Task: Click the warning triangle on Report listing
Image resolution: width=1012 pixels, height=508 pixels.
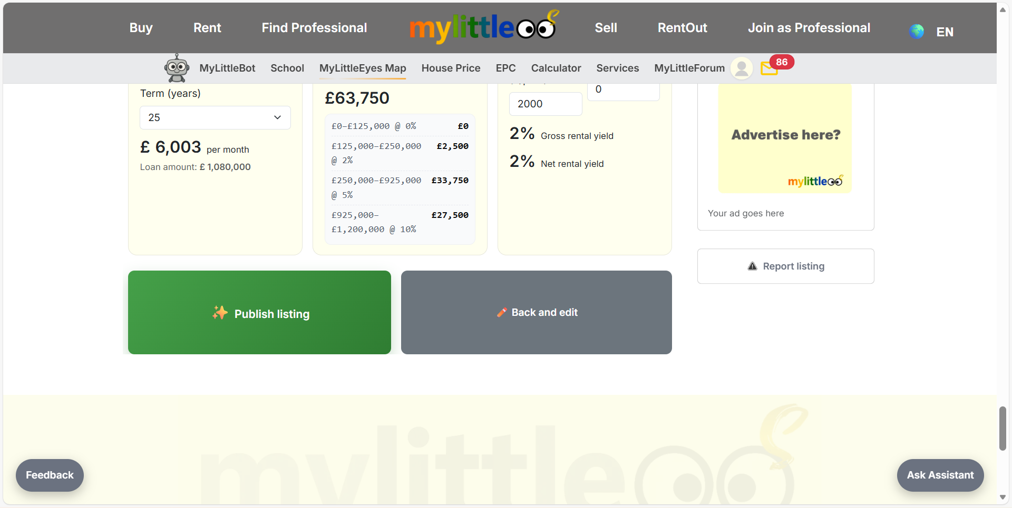Action: 752,266
